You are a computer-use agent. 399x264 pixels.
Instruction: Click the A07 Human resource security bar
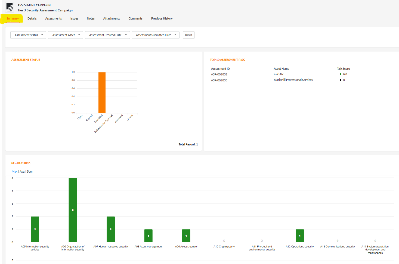coord(111,229)
